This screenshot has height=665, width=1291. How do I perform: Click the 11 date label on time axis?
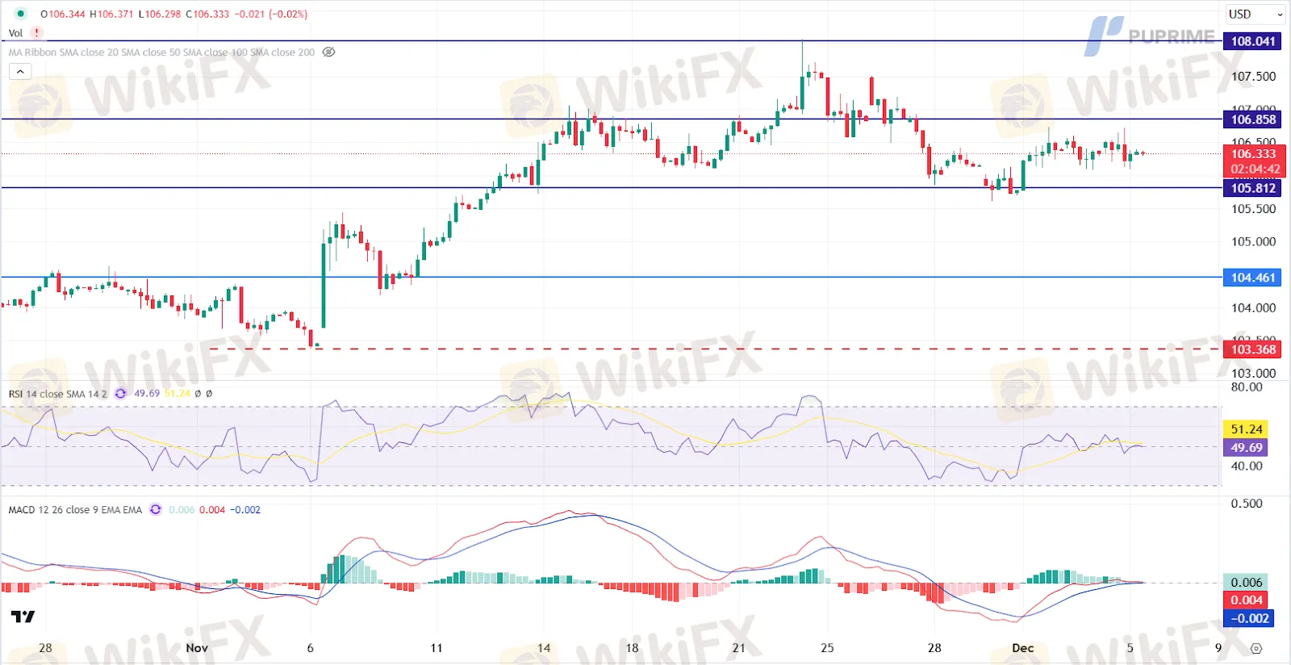click(x=437, y=648)
